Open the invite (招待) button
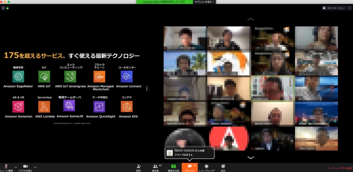 pyautogui.click(x=139, y=168)
